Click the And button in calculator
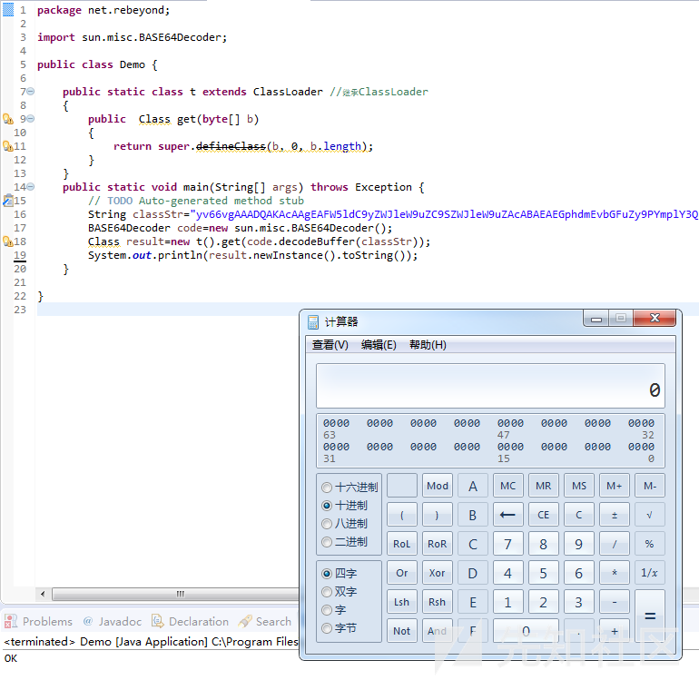699x680 pixels. pyautogui.click(x=438, y=630)
